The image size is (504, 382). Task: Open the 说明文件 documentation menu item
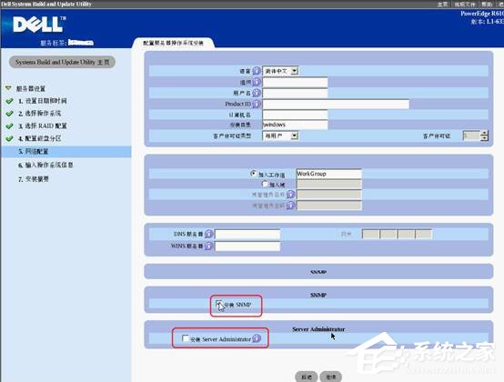tap(465, 5)
